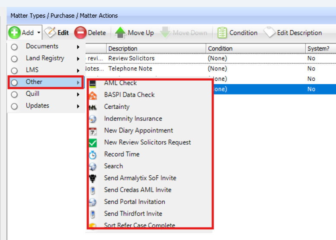
Task: Click the Description column header
Action: 156,48
